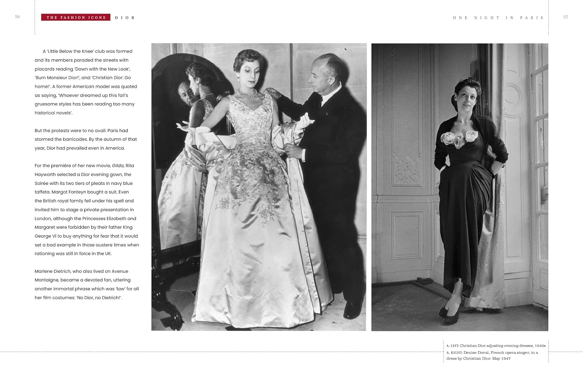Screen dimensions: 583x374
Task: Click the 'One Night in Paris' header
Action: tap(498, 18)
